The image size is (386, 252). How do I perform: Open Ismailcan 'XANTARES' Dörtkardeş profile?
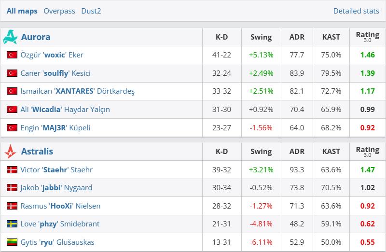click(x=78, y=91)
